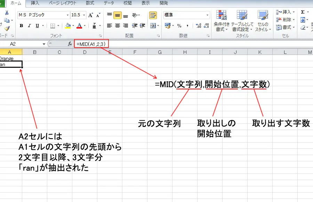Open the font size dropdown
Image resolution: width=313 pixels, height=202 pixels.
click(84, 15)
